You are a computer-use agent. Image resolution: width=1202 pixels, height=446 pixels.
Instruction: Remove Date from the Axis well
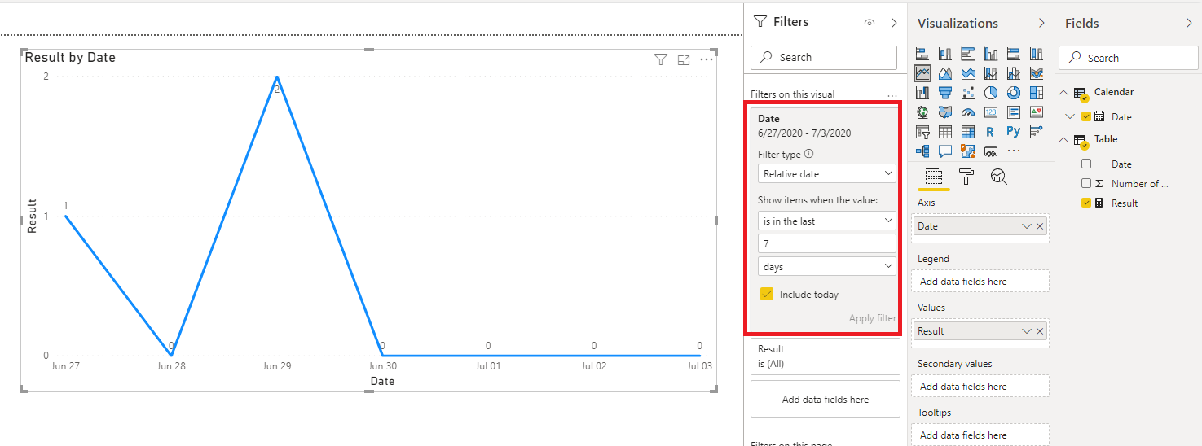point(1040,226)
